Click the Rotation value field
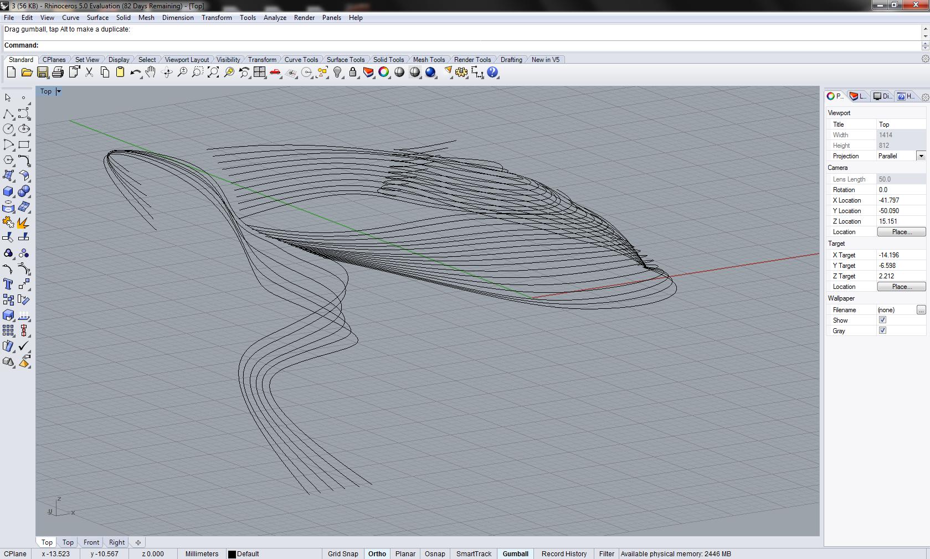 901,190
